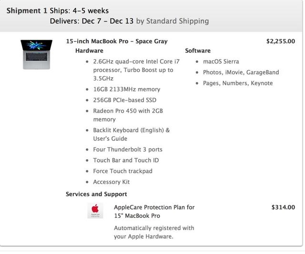Select the 15-inch MacBook Pro Space Gray title
Image resolution: width=305 pixels, height=254 pixels.
coord(117,41)
